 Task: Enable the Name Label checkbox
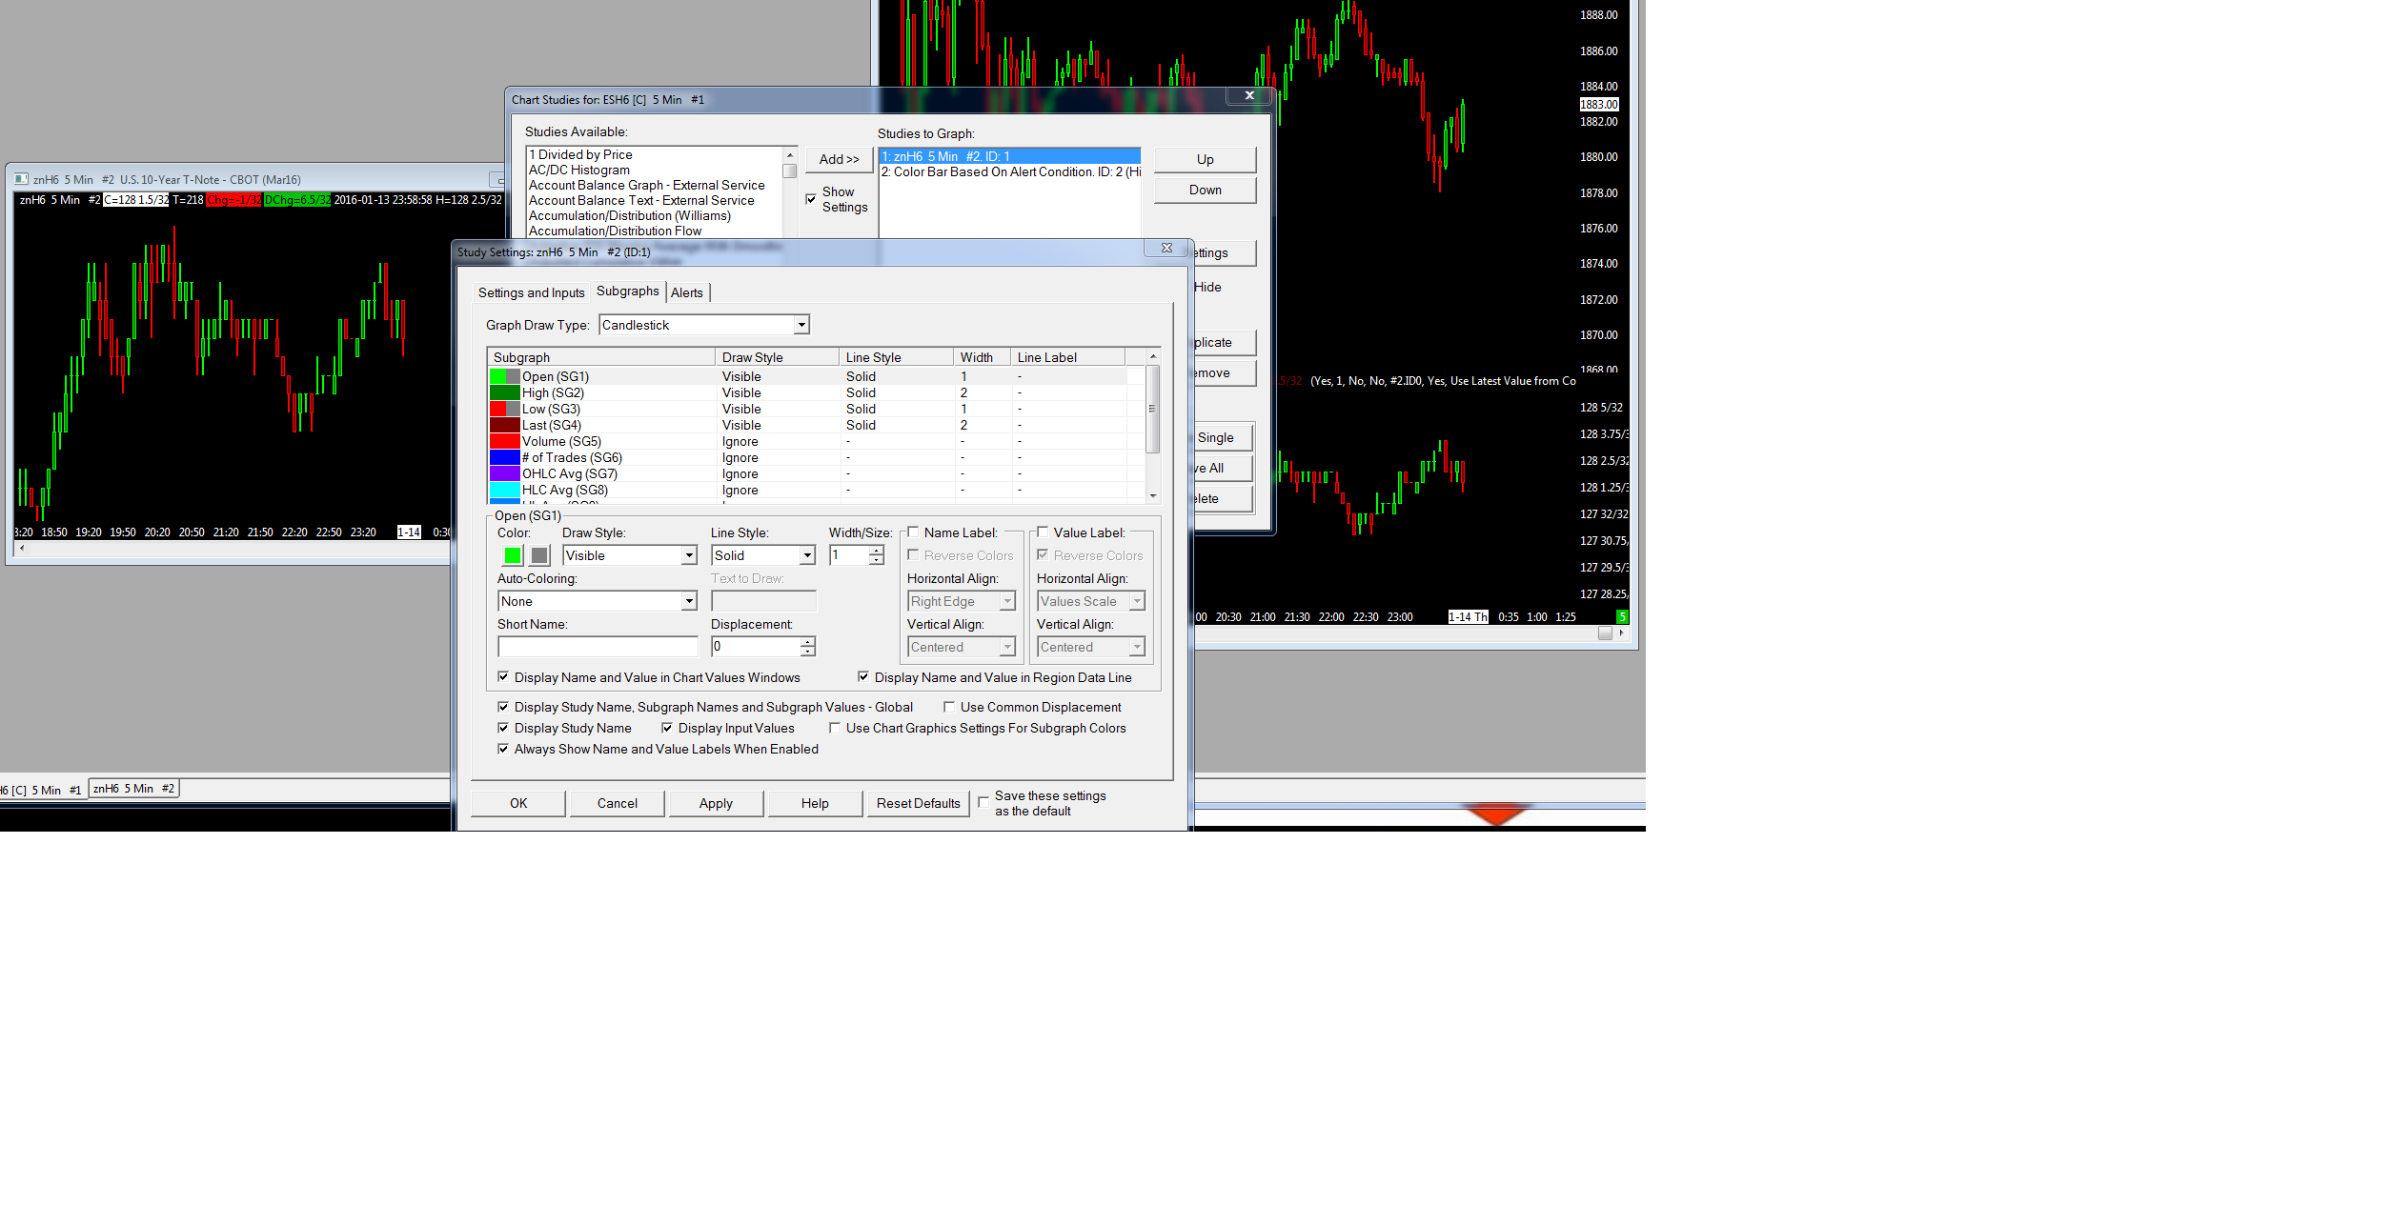coord(913,532)
